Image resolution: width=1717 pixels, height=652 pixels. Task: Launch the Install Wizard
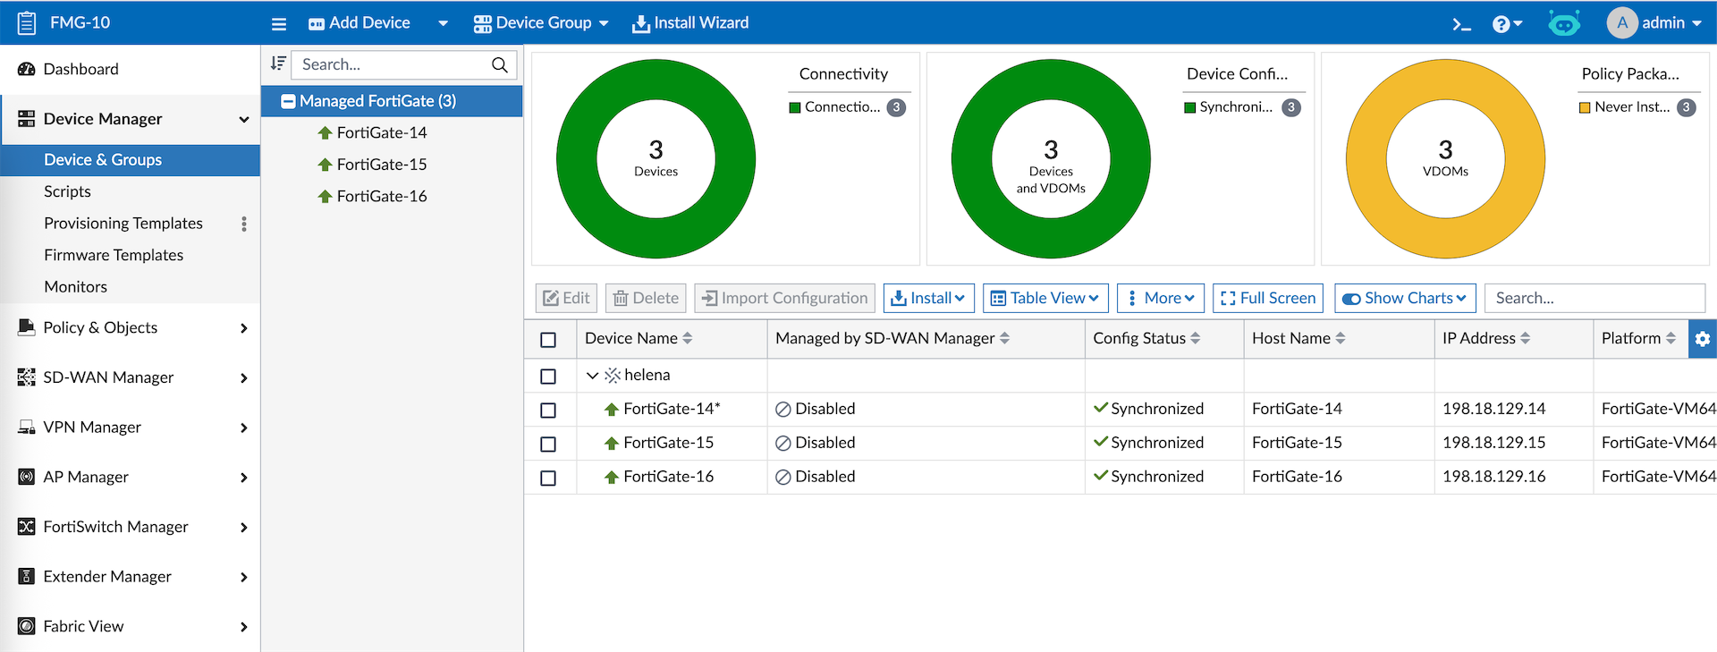click(x=690, y=23)
